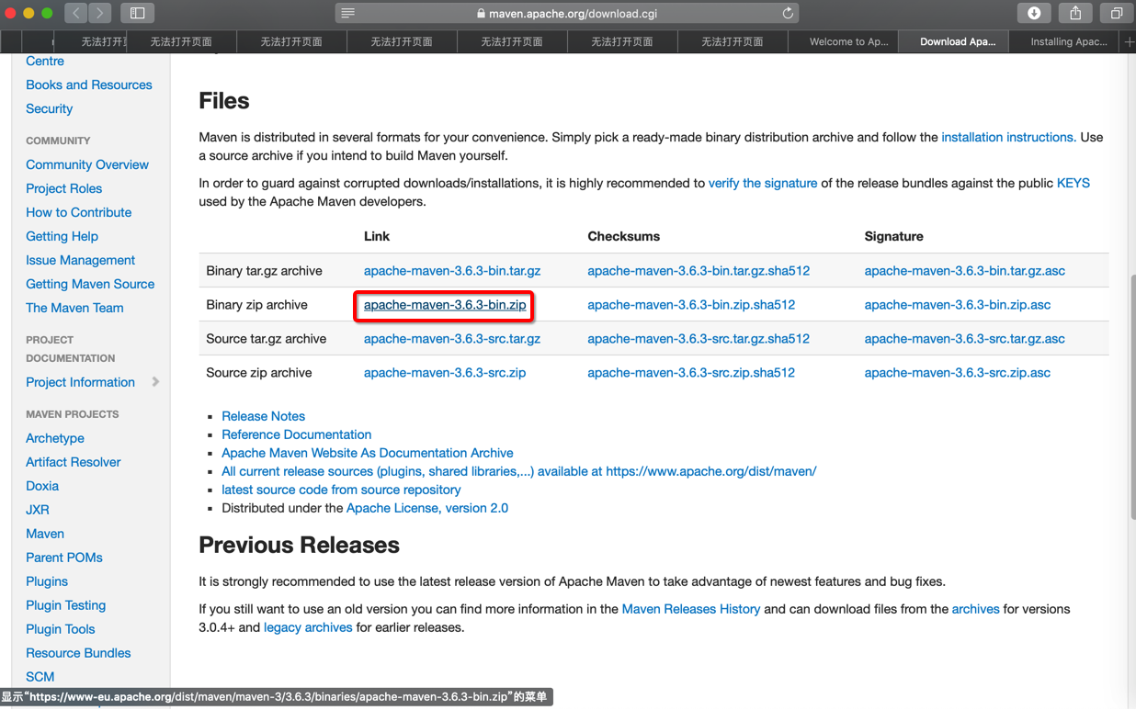Go forward with the Safari forward arrow
Screen dimensions: 1136x710
[x=100, y=13]
